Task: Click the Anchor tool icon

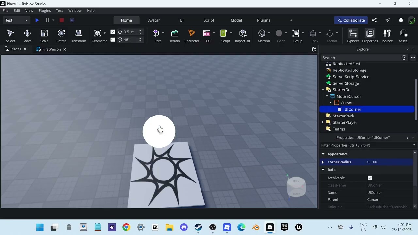Action: point(330,33)
